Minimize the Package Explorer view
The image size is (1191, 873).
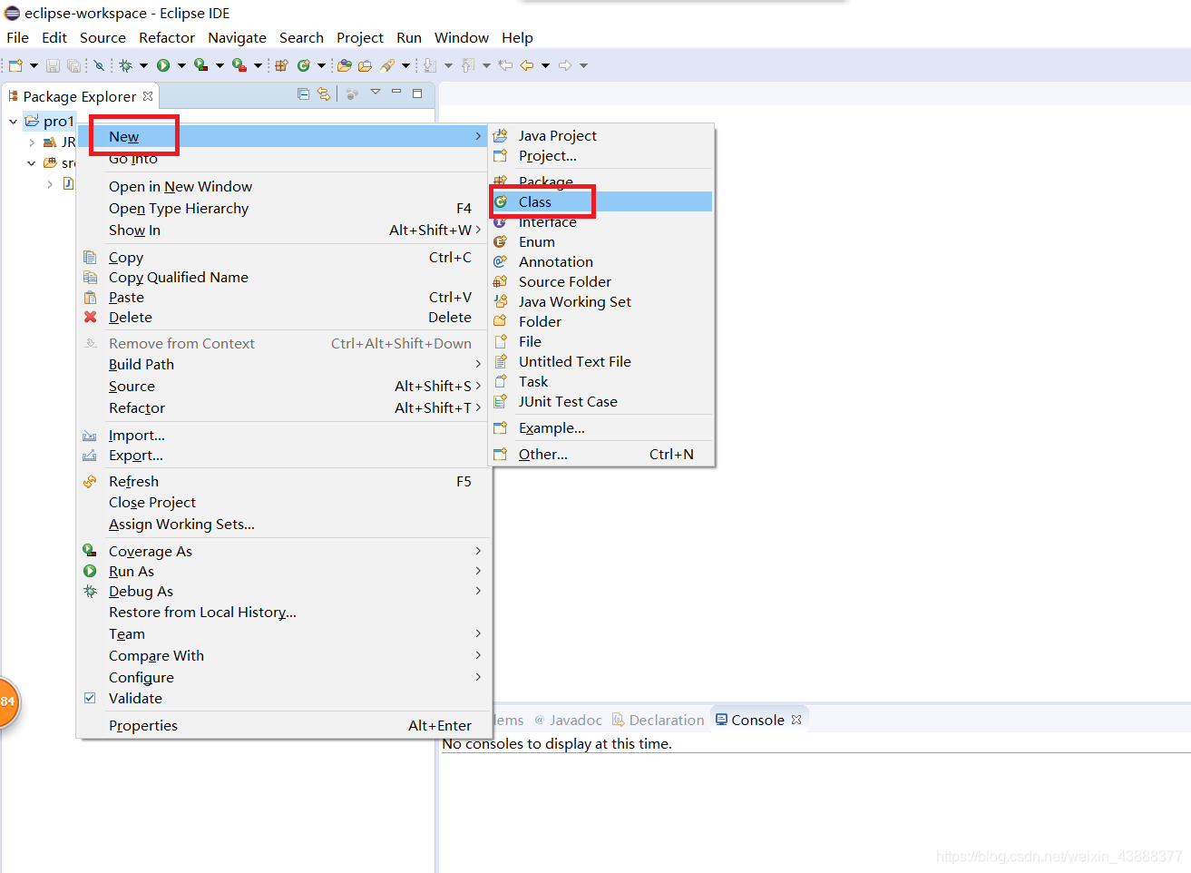click(x=396, y=92)
